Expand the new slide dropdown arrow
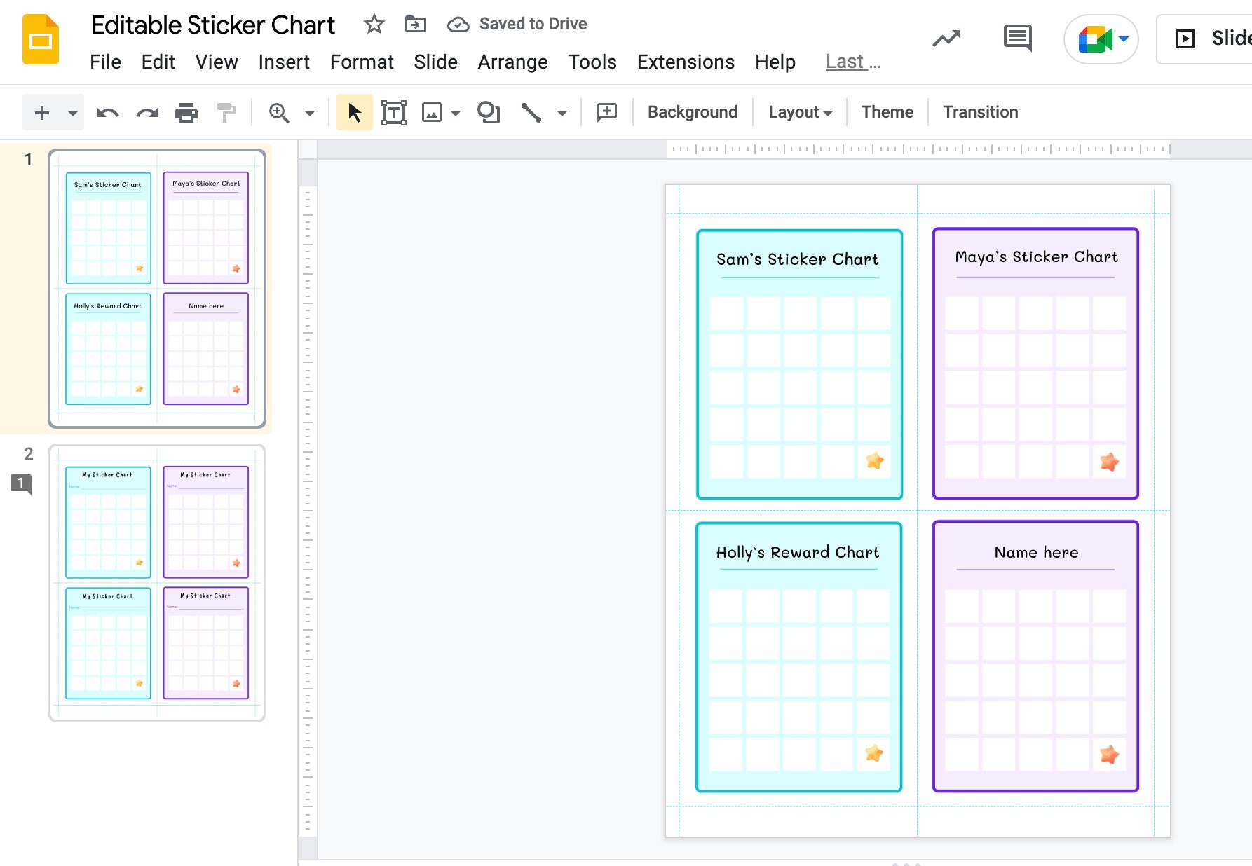Screen dimensions: 1252x866 71,112
